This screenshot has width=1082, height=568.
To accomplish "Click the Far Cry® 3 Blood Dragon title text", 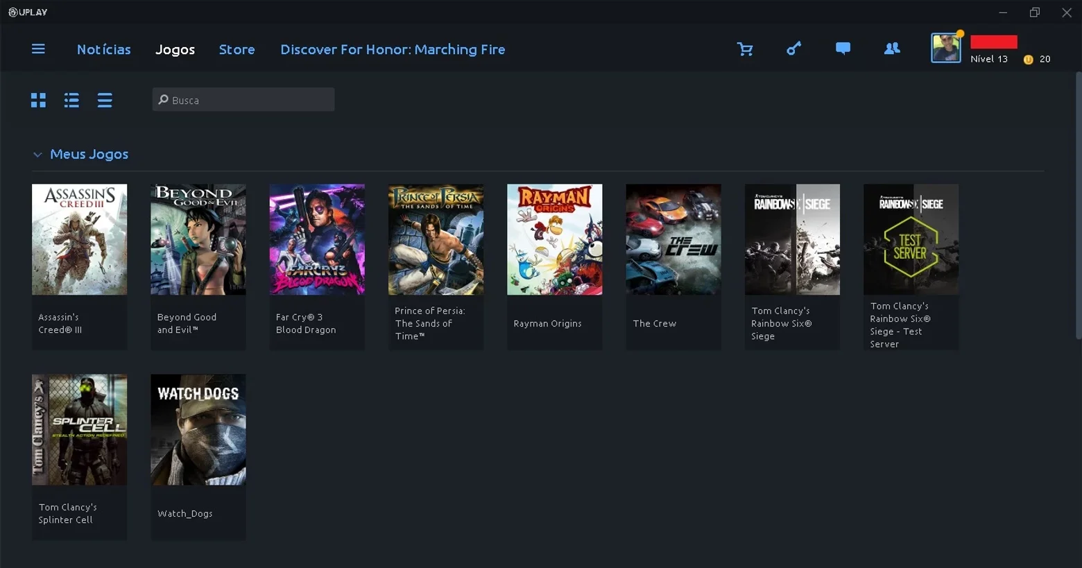I will pyautogui.click(x=306, y=324).
